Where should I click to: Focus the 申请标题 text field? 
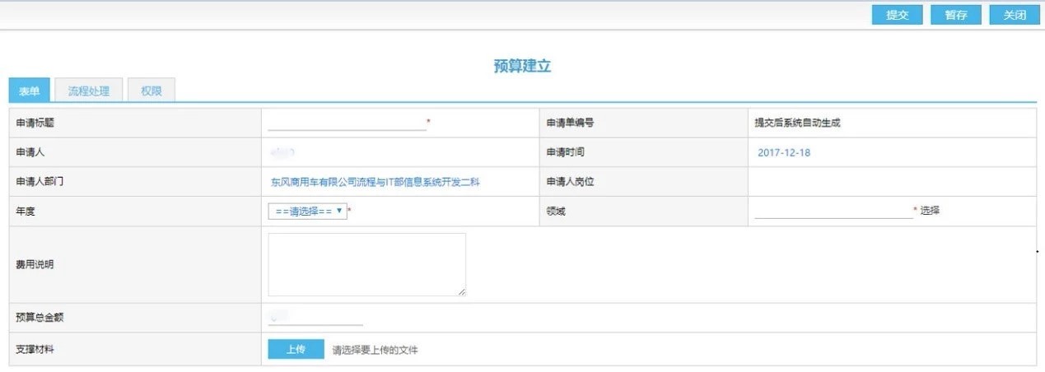coord(347,123)
